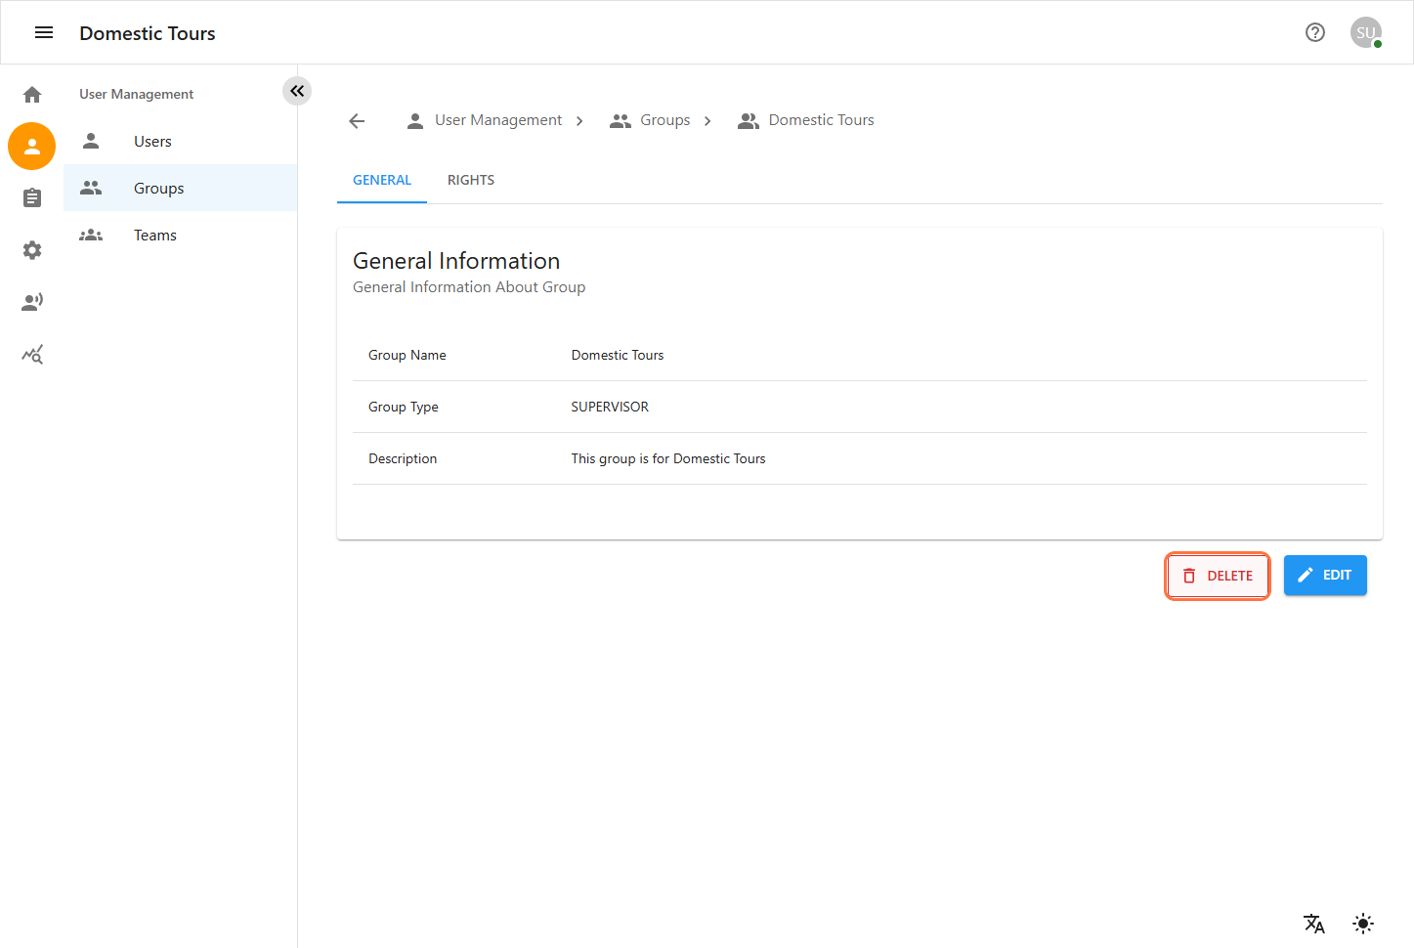Open the language translation icon
This screenshot has height=948, width=1414.
[x=1314, y=924]
